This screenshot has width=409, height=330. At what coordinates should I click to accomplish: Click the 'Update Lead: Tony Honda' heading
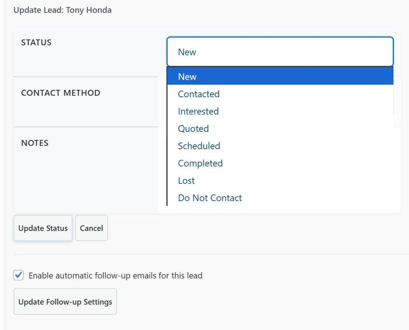pos(62,10)
